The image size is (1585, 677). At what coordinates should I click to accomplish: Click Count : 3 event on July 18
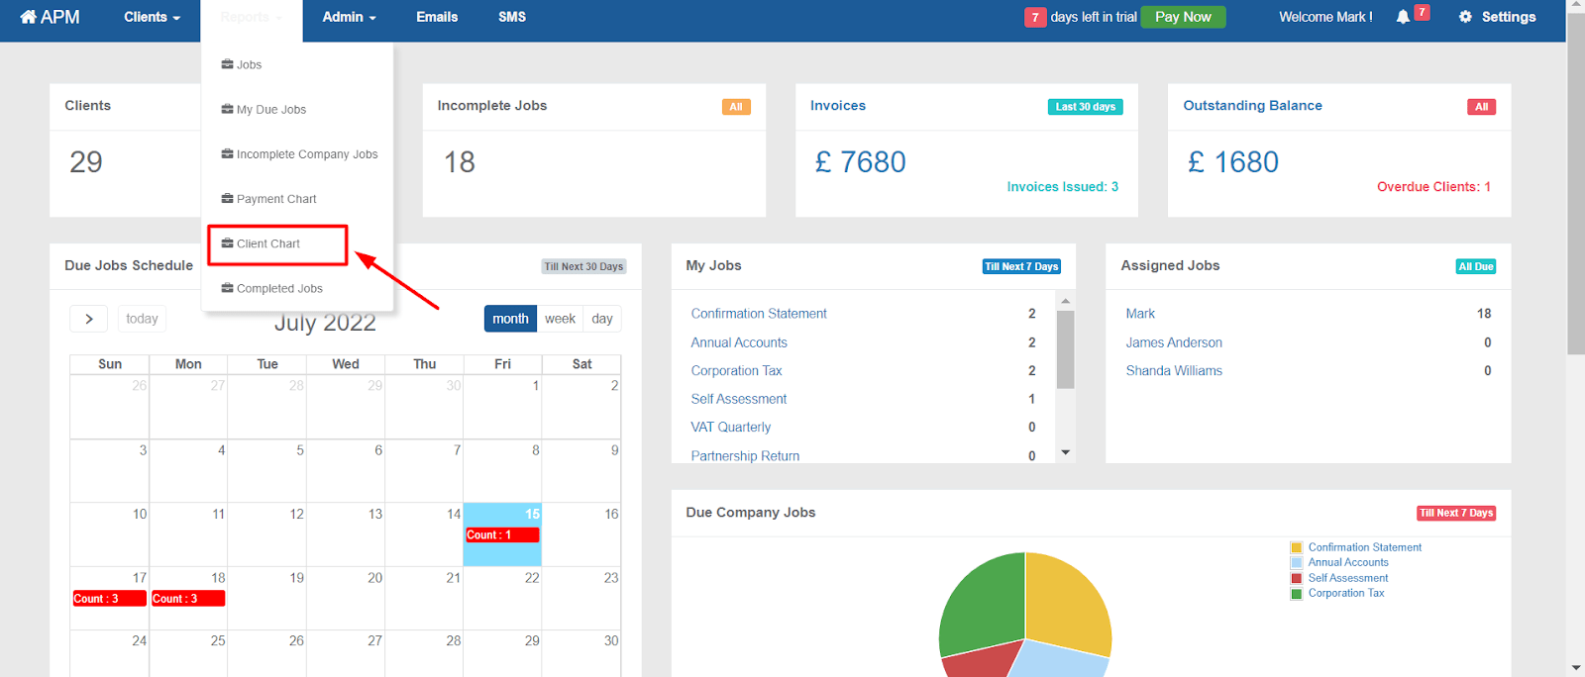pyautogui.click(x=188, y=599)
